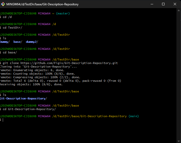Click the base/ folder in ls output

click(x=18, y=42)
